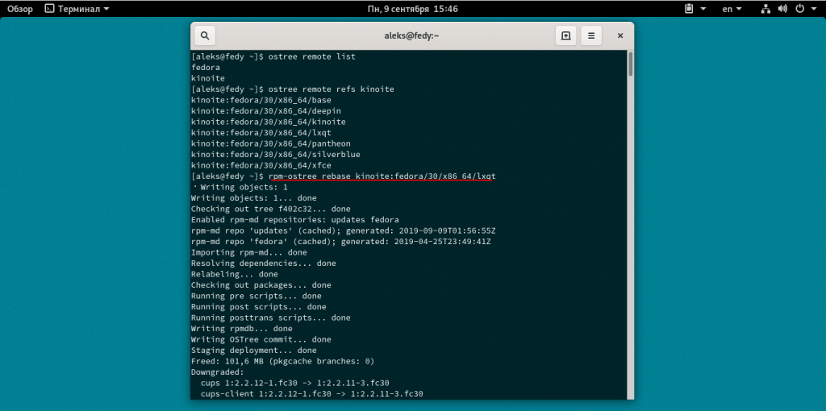Screen dimensions: 826x411
Task: Click the Terminal app icon in top bar
Action: [49, 9]
